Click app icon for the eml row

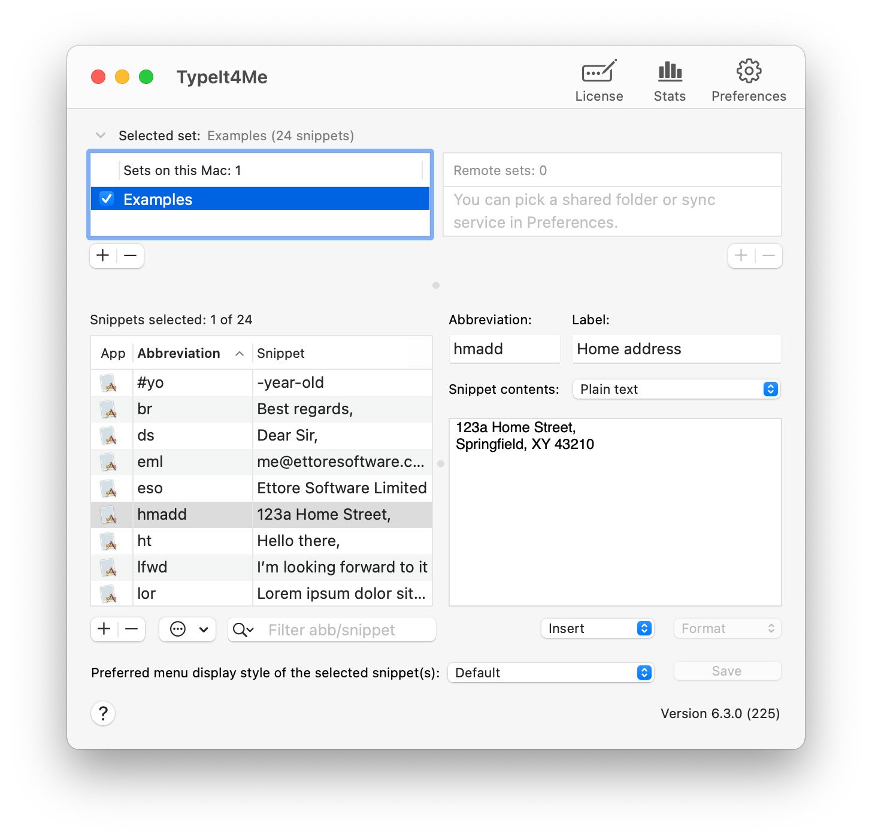[x=108, y=462]
